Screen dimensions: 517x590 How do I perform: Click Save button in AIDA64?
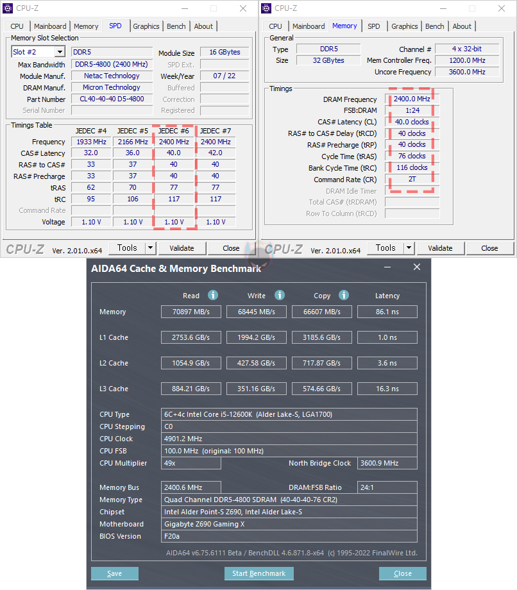115,573
